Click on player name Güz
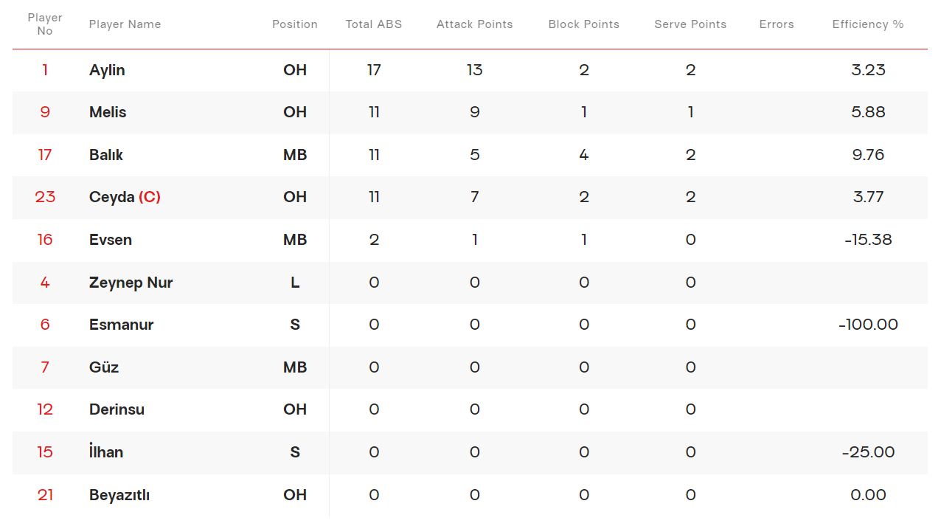The height and width of the screenshot is (526, 941). pyautogui.click(x=104, y=367)
